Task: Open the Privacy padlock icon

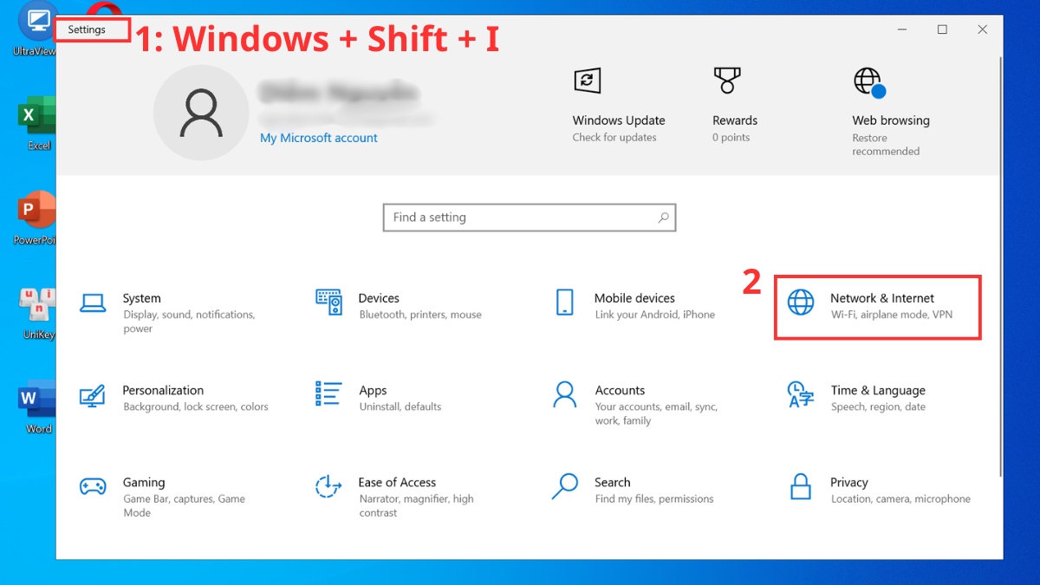Action: coord(801,486)
